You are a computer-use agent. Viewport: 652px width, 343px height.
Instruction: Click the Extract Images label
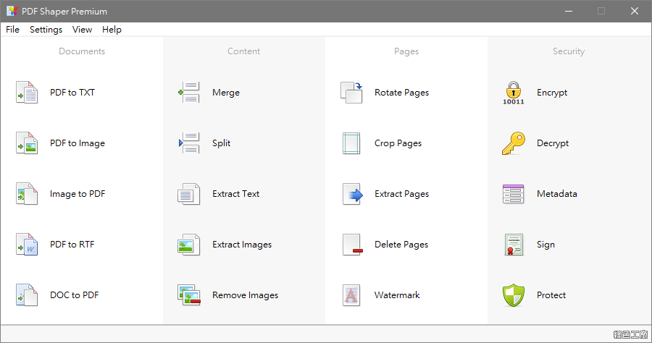coord(242,245)
